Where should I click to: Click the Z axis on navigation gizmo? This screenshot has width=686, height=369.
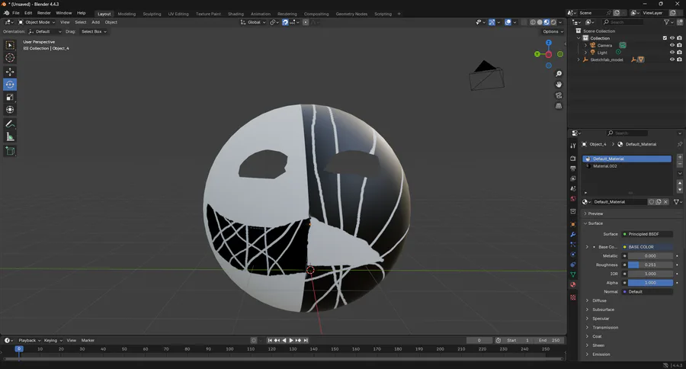[549, 43]
